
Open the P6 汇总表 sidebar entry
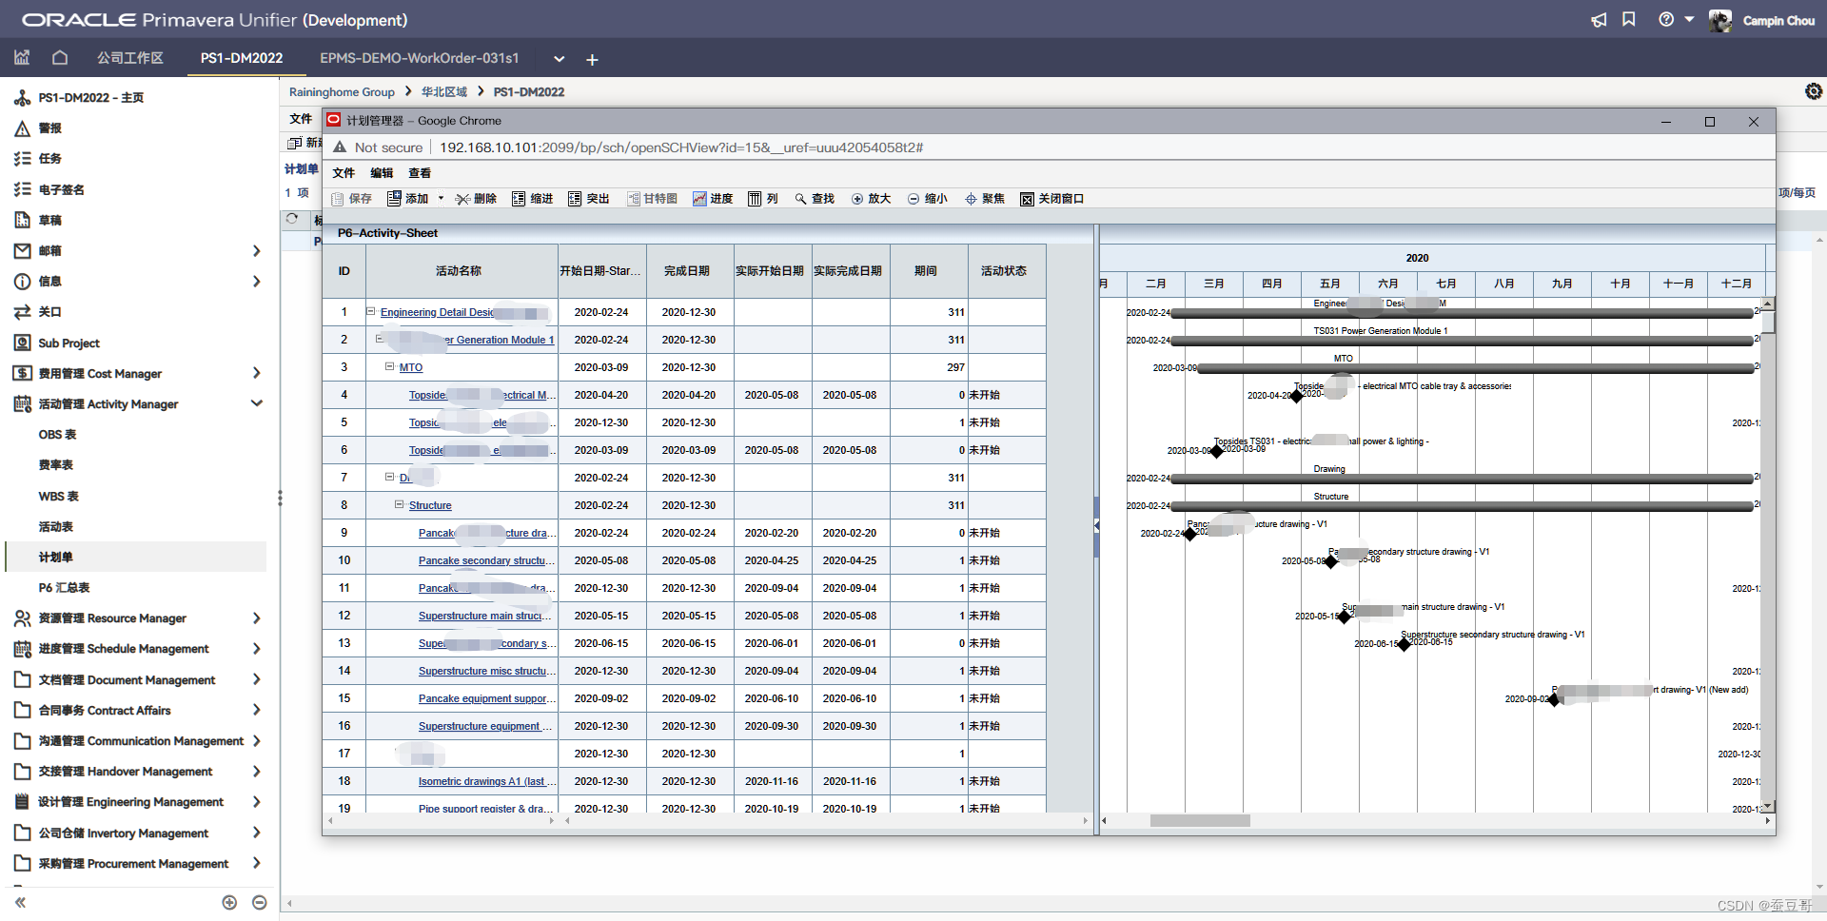[64, 587]
